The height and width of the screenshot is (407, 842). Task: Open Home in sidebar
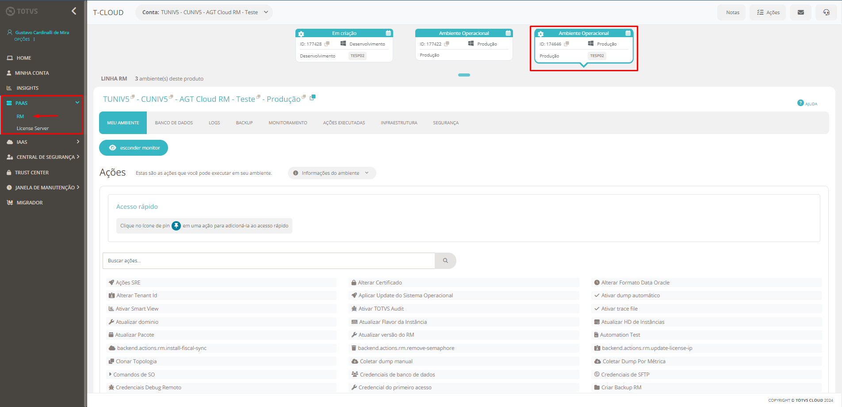pyautogui.click(x=24, y=58)
